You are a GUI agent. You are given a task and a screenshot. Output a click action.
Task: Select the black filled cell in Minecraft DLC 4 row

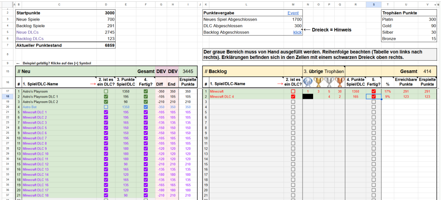point(308,97)
